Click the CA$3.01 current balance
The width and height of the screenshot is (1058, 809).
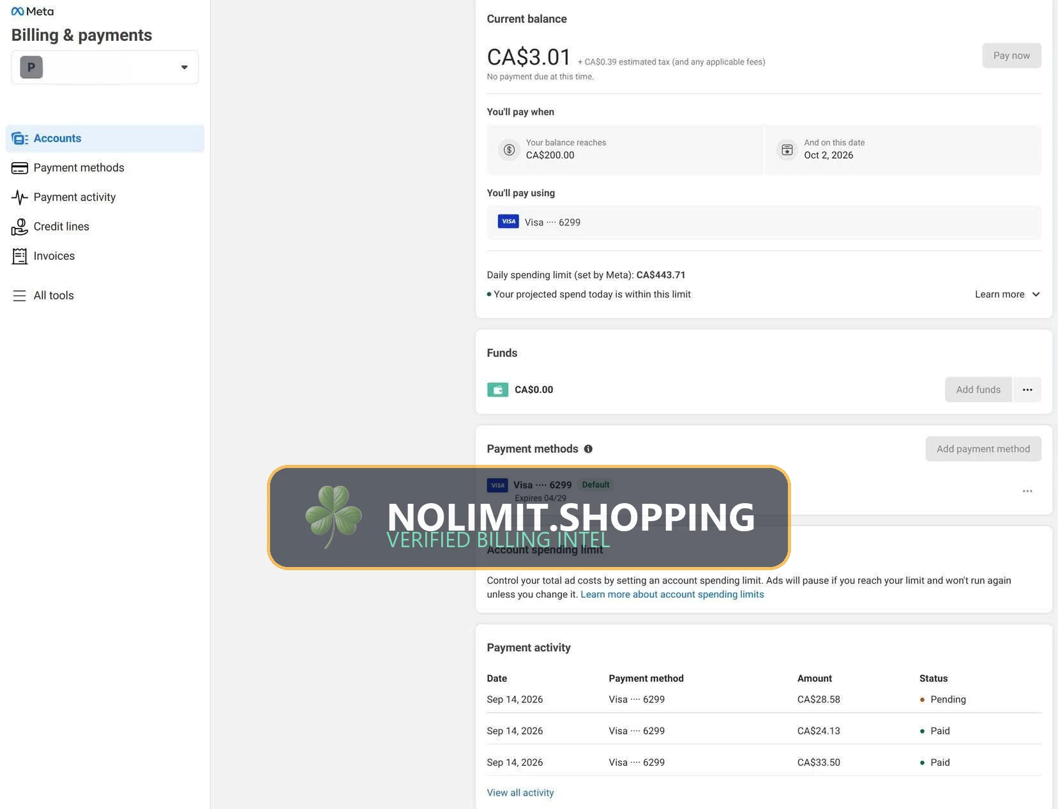coord(529,57)
